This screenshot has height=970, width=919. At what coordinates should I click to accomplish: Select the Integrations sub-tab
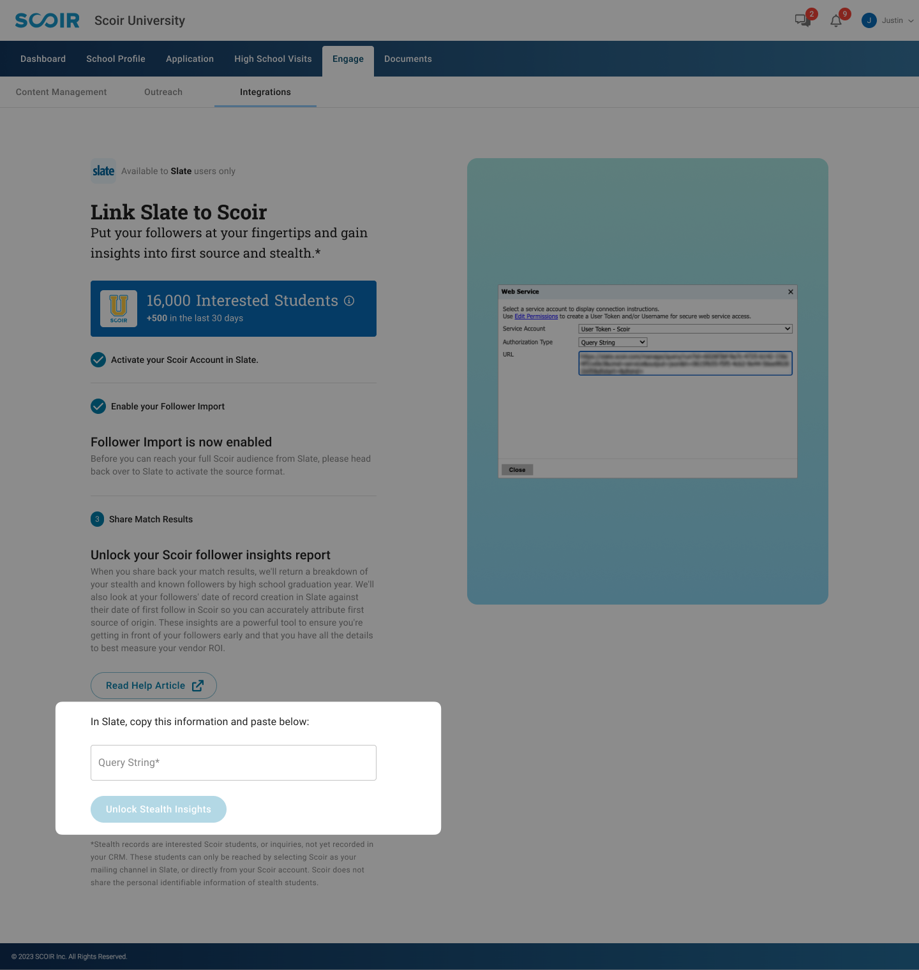click(x=265, y=92)
